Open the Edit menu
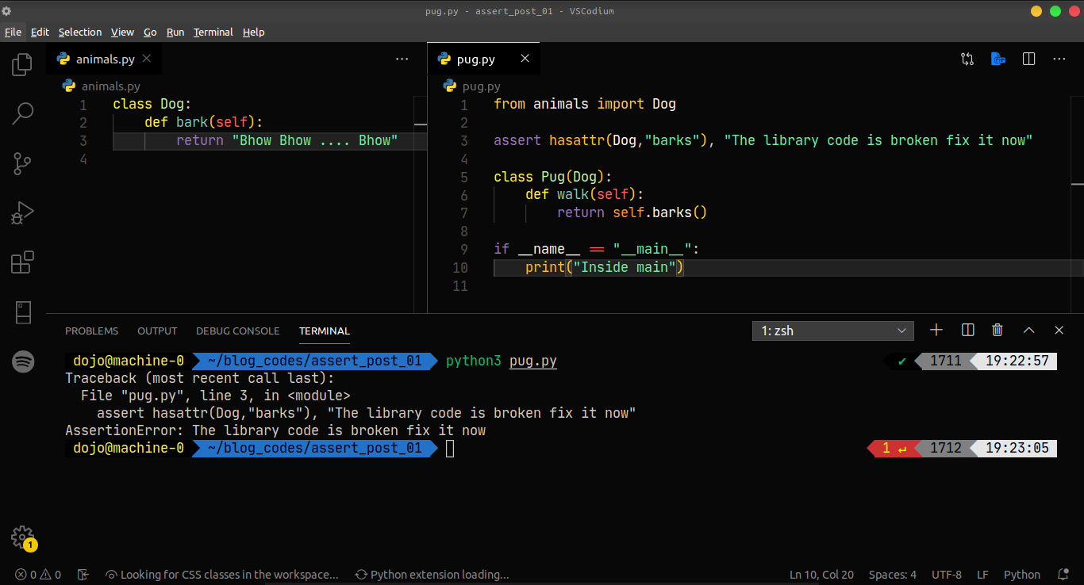Image resolution: width=1084 pixels, height=585 pixels. (x=40, y=32)
